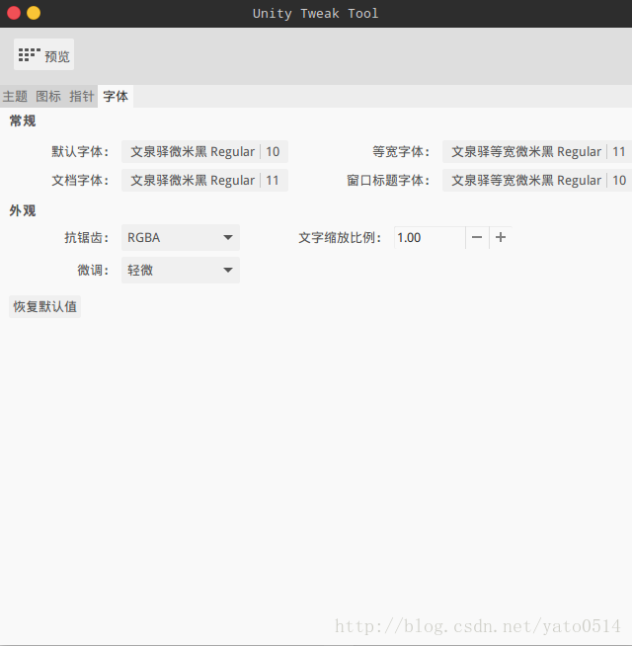Click the 预览 overview grid button

click(x=43, y=54)
